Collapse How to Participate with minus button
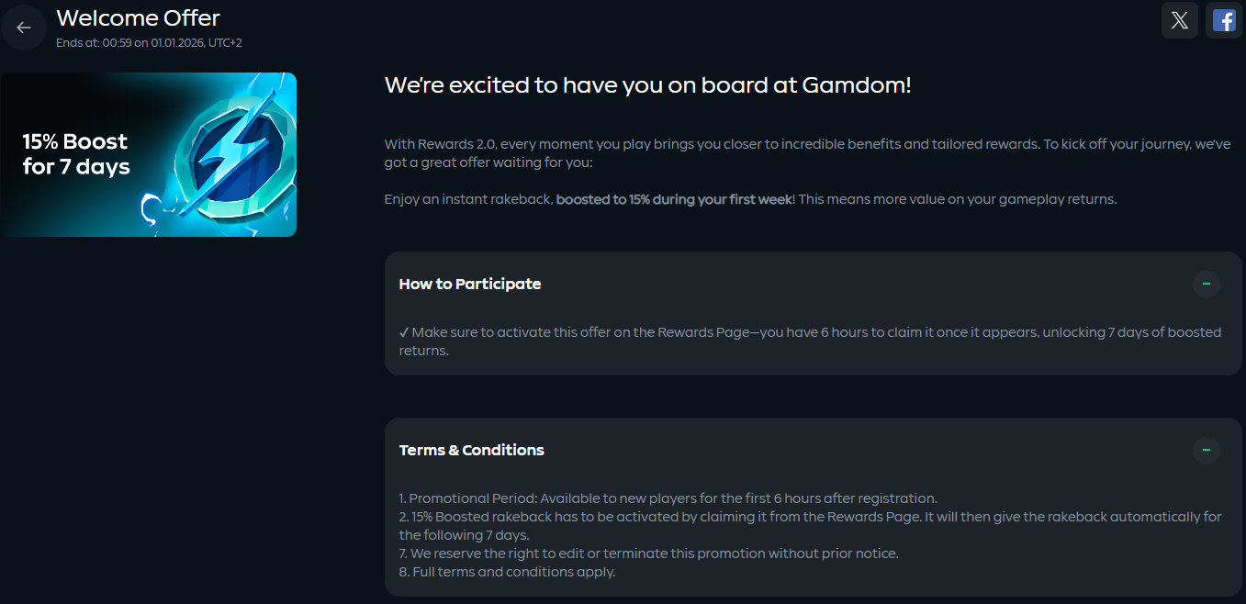 coord(1206,284)
